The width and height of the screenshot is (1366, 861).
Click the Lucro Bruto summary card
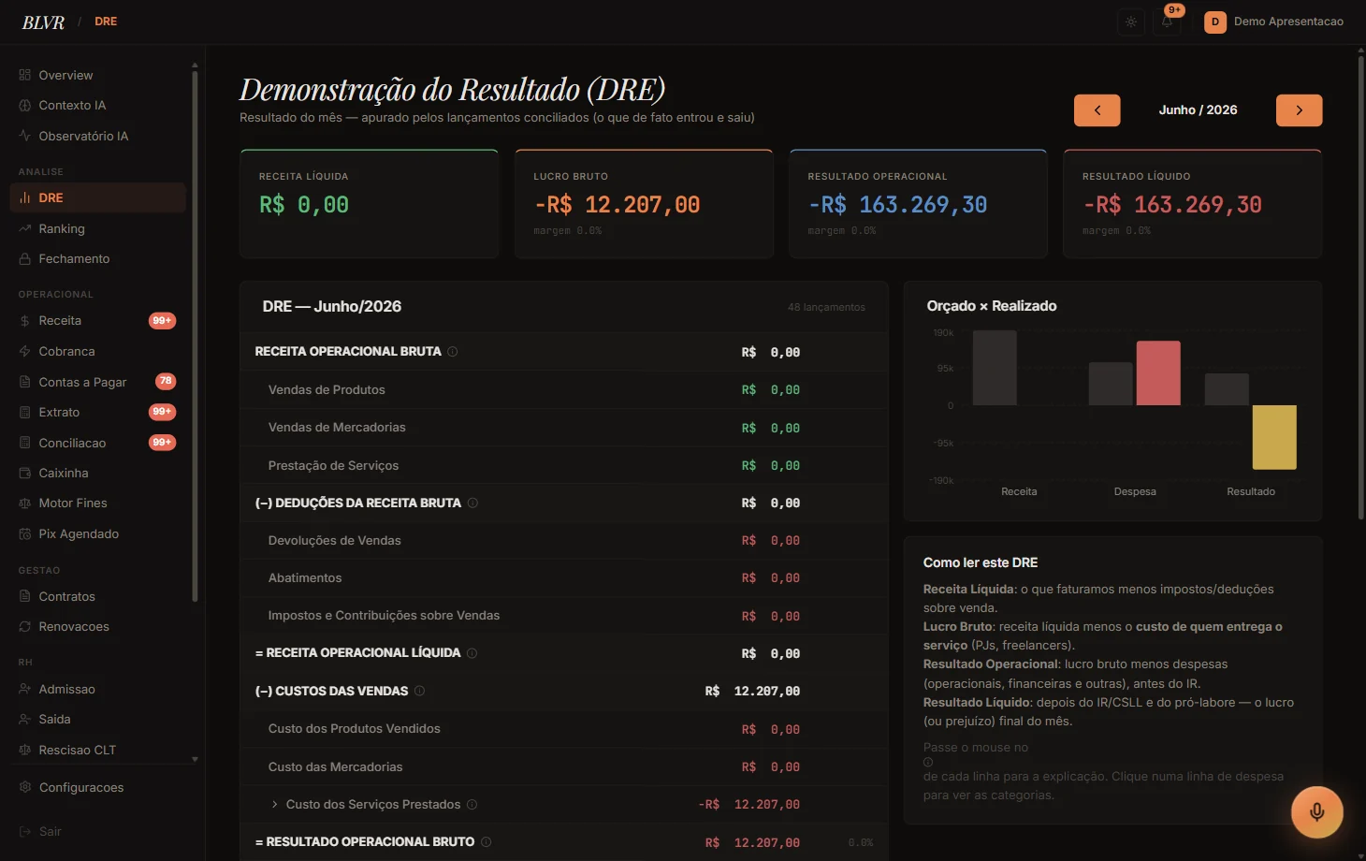click(x=644, y=204)
